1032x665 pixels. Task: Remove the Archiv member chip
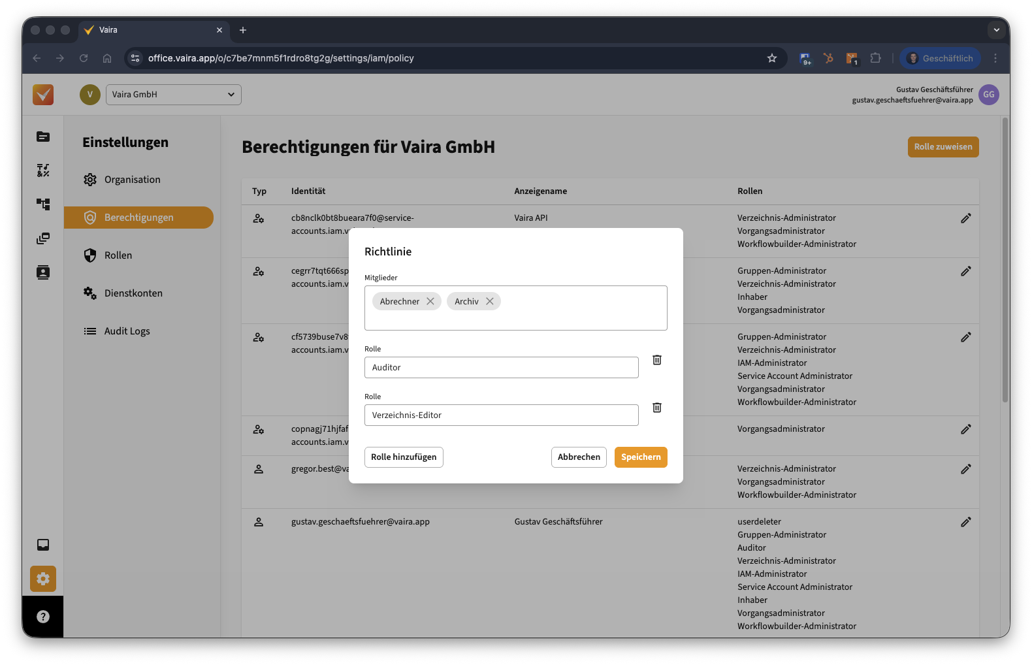click(490, 301)
